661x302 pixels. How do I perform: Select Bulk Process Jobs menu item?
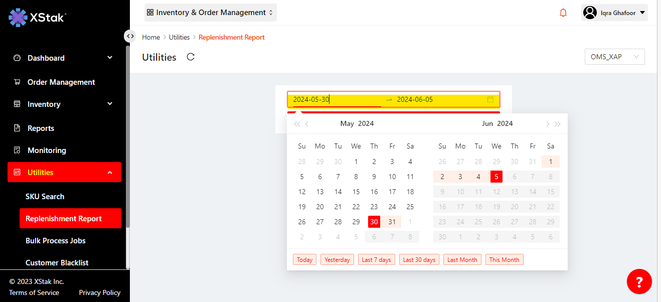56,241
